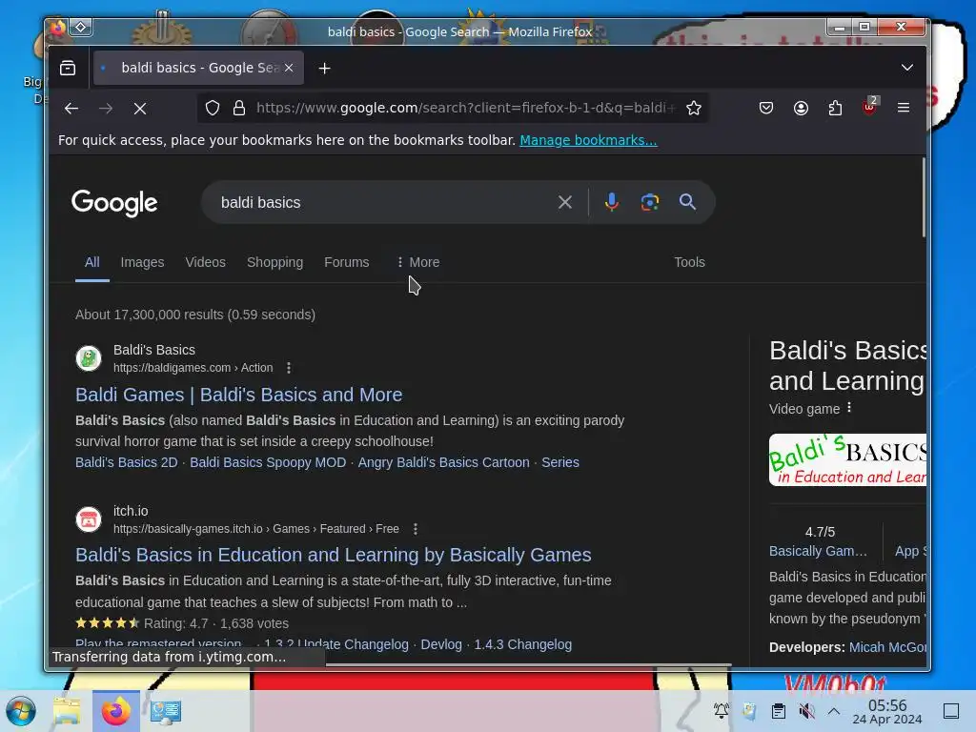
Task: Open Baldi Basics Spoopy MOD sitelink
Action: point(268,462)
